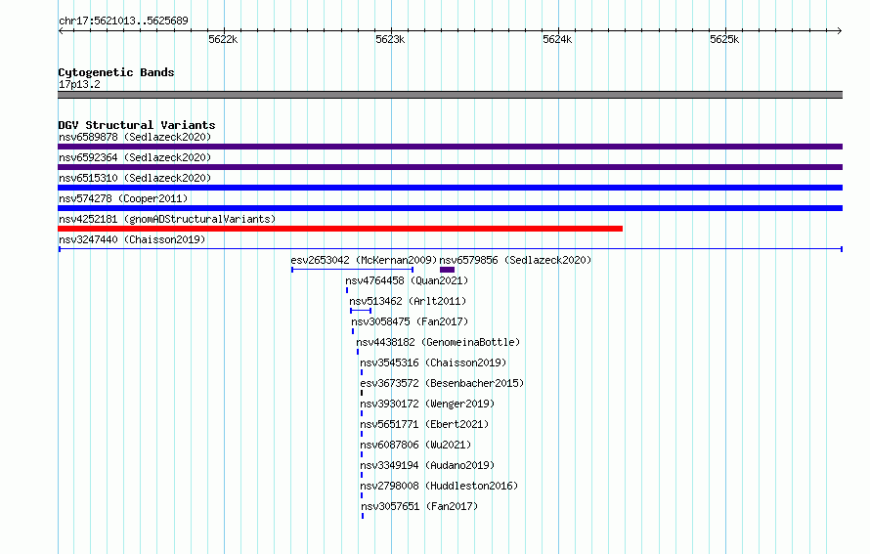The image size is (870, 554).
Task: Click the nsv2798008 (Huddleston2016) label
Action: pos(439,486)
